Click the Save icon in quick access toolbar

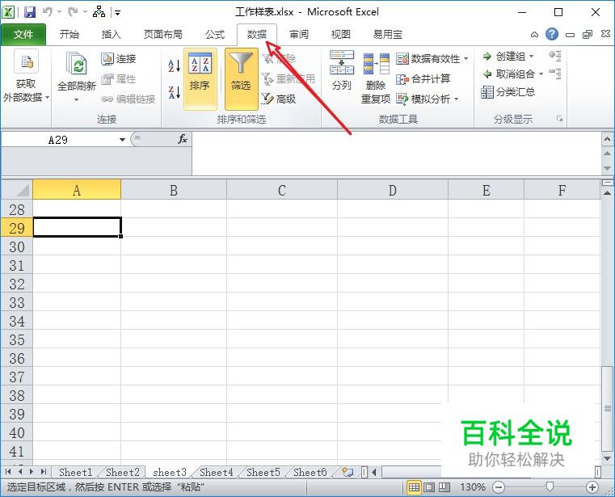pos(30,12)
